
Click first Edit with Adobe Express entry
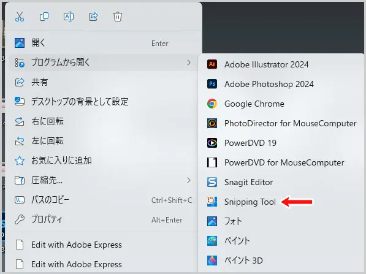point(103,245)
